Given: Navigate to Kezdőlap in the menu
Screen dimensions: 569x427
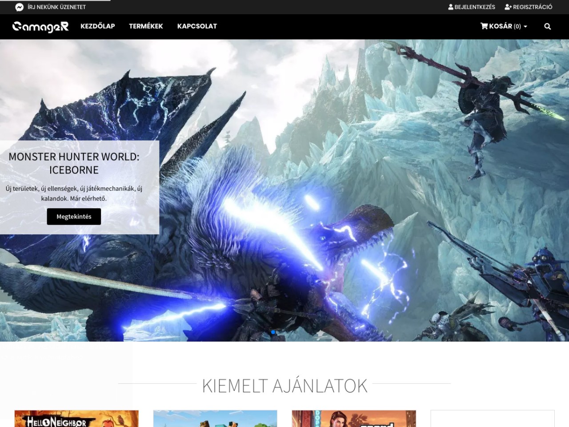Looking at the screenshot, I should point(97,26).
